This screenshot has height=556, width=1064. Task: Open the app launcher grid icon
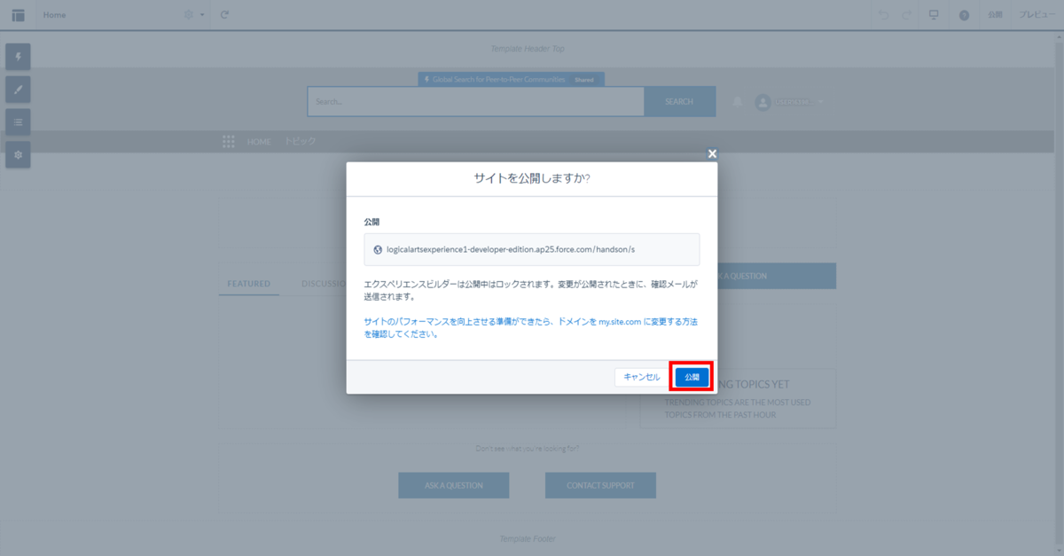pyautogui.click(x=229, y=142)
